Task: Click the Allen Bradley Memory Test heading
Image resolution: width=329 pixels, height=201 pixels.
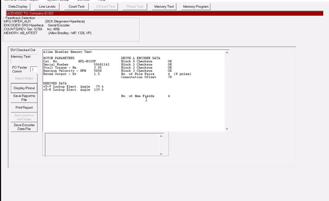Action: point(68,52)
